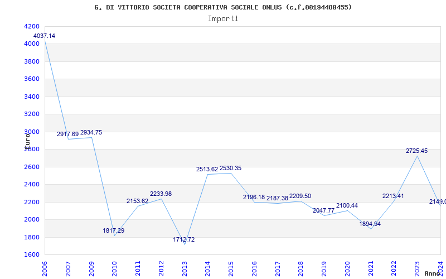Screen dimensions: 446x279
Task: Click the x-axis year 2018
Action: point(301,269)
